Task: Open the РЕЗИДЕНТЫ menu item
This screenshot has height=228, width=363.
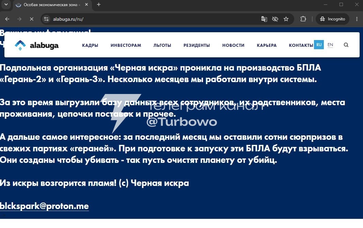Action: click(196, 45)
